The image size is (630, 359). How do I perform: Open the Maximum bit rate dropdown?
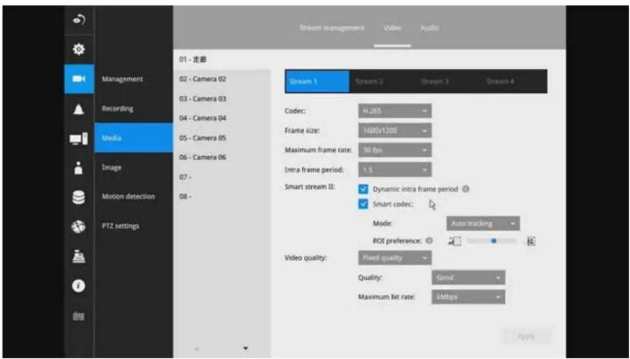[x=469, y=297]
